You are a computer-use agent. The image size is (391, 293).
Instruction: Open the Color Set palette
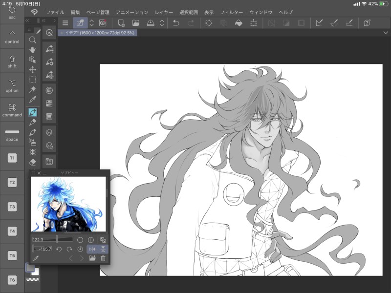[49, 103]
